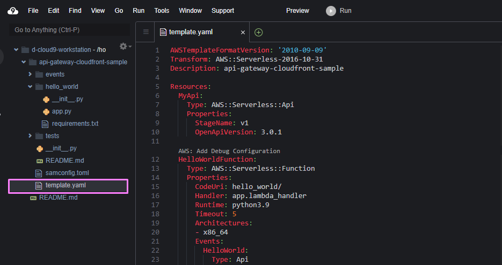502x265 pixels.
Task: Expand the events folder
Action: point(31,74)
